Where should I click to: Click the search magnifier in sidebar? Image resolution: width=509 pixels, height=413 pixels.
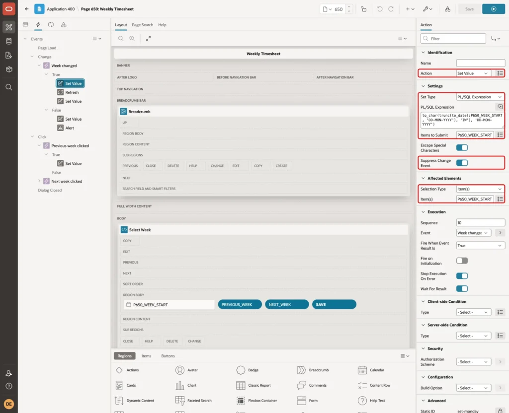tap(9, 87)
